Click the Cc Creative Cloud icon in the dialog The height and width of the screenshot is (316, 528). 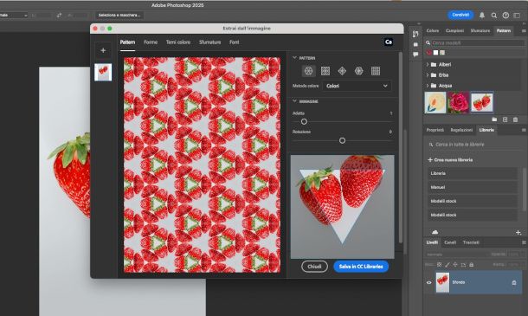point(389,42)
